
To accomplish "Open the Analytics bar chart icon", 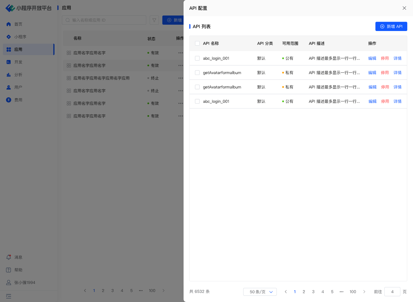I will pyautogui.click(x=9, y=75).
